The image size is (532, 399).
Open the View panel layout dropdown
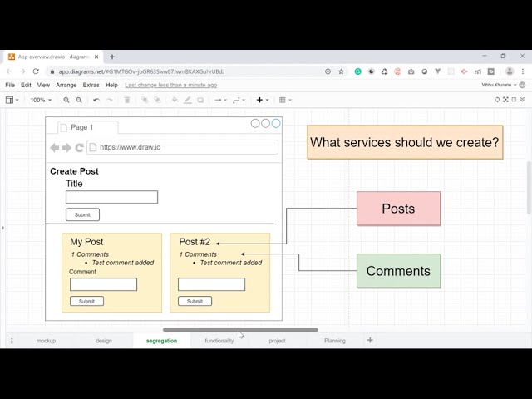[x=12, y=100]
